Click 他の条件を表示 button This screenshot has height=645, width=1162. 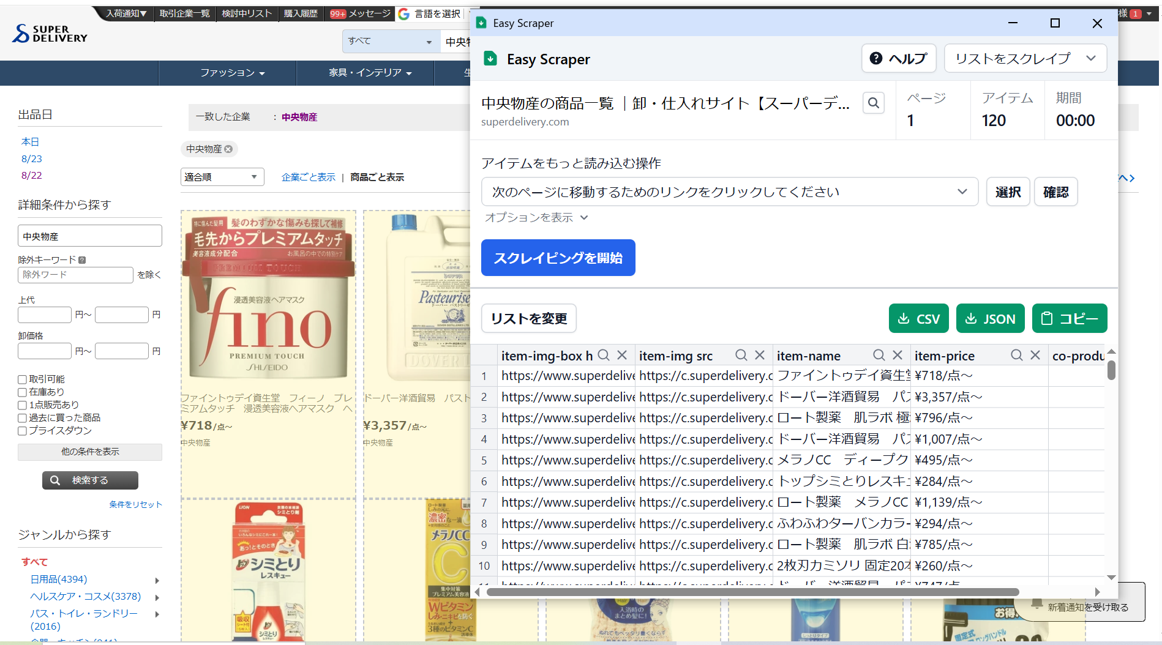click(x=90, y=452)
